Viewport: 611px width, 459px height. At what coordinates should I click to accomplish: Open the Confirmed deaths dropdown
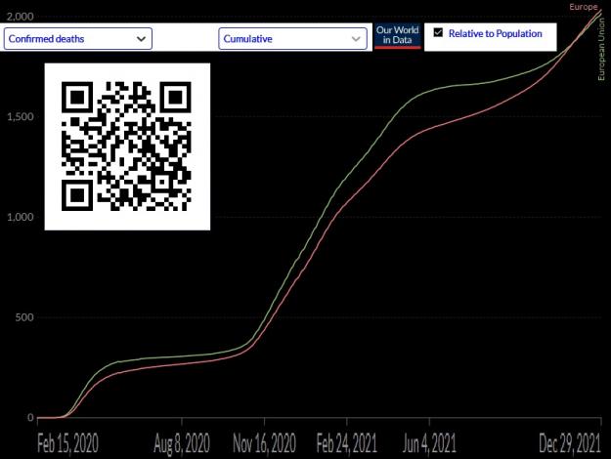click(78, 38)
